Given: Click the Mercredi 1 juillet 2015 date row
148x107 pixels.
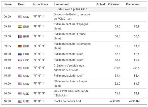Looking at the screenshot, I should point(74,9).
